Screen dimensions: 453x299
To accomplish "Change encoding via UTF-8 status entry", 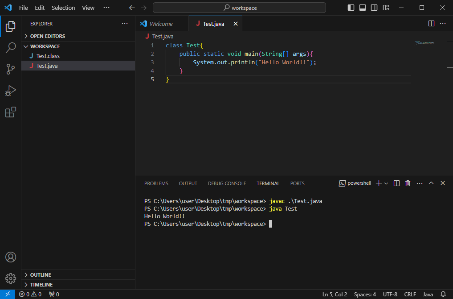I will click(390, 294).
